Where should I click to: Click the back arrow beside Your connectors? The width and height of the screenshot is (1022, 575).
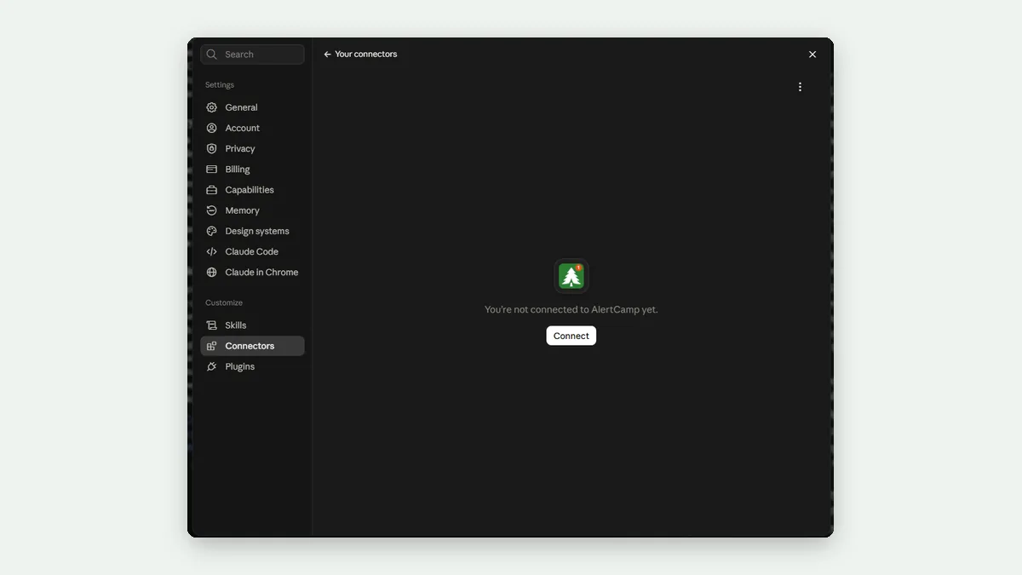pyautogui.click(x=327, y=55)
